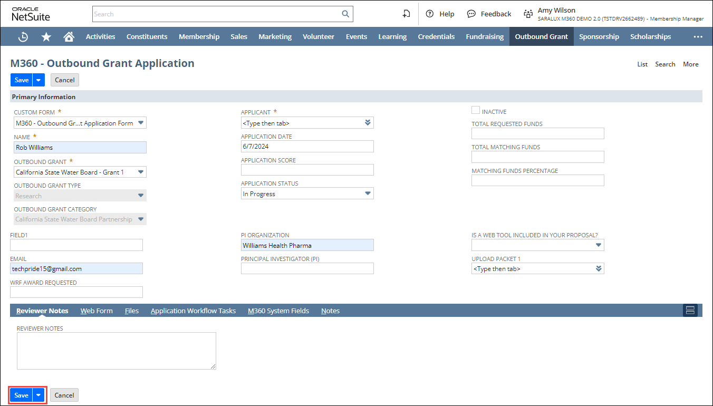
Task: Click into the Reviewer Notes text area
Action: click(x=116, y=351)
